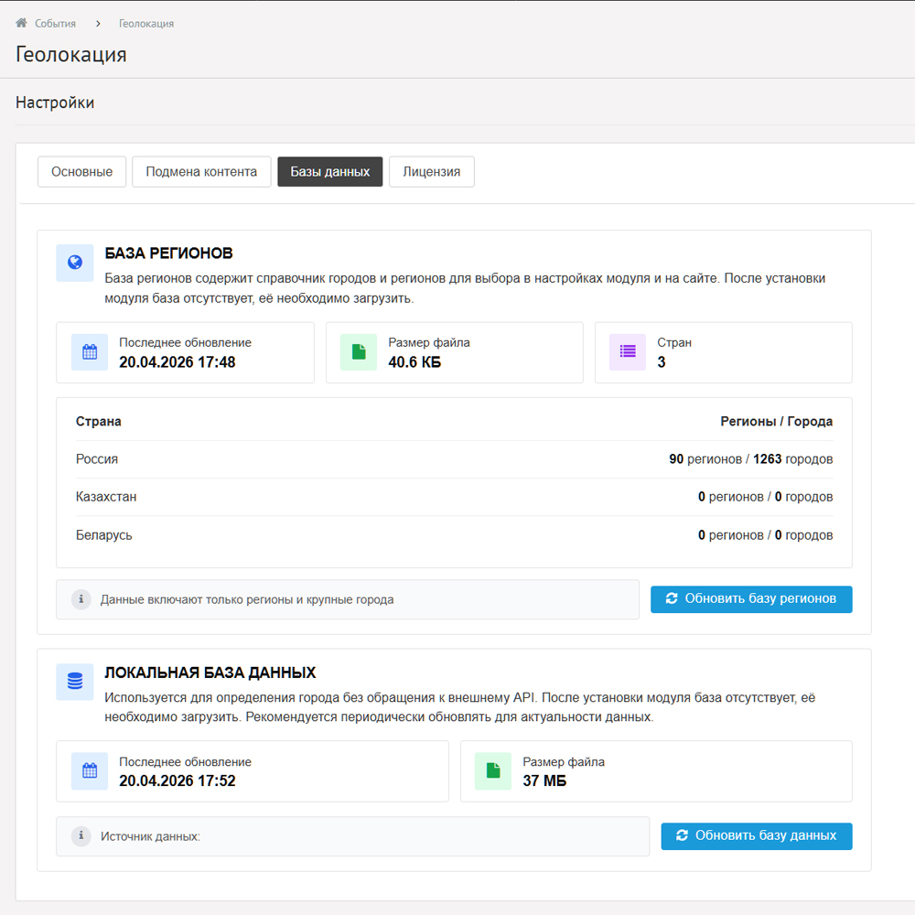915x915 pixels.
Task: Go to События breadcrumb link
Action: 55,23
